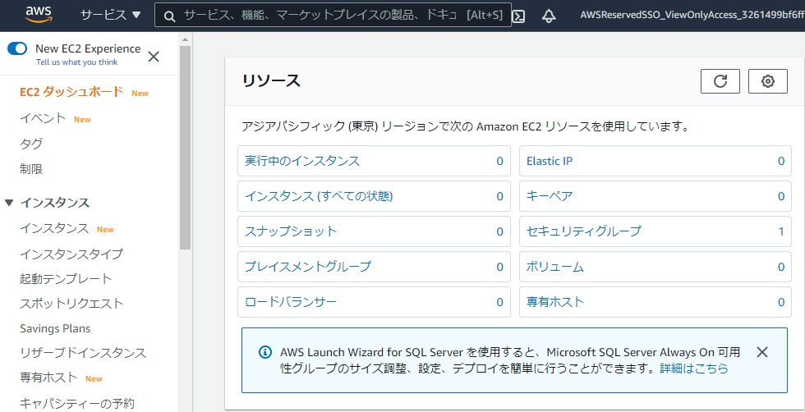Open イベント in the sidebar
This screenshot has height=412, width=805.
(x=43, y=118)
